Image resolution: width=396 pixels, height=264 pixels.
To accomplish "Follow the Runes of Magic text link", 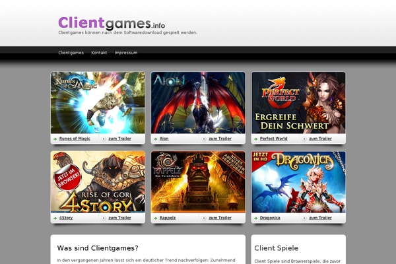I will pos(75,139).
